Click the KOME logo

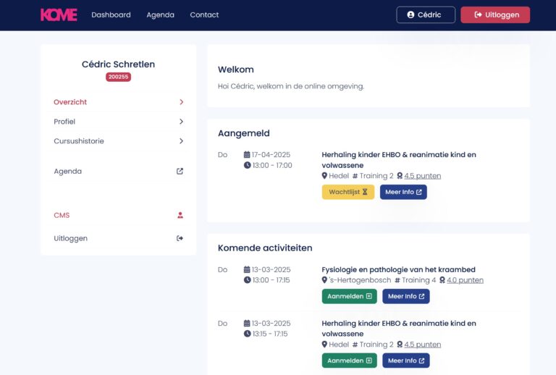[59, 15]
